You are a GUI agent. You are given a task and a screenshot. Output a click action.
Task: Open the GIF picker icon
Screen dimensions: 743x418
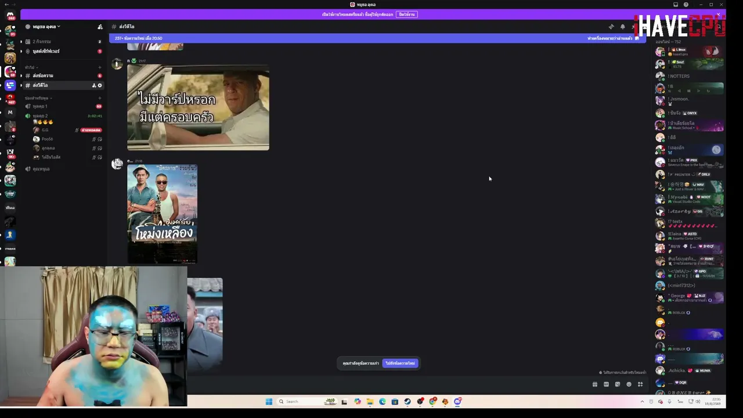click(x=606, y=384)
